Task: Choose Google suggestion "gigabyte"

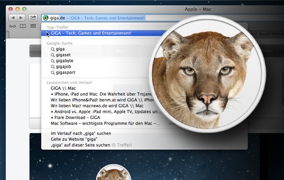Action: click(64, 61)
